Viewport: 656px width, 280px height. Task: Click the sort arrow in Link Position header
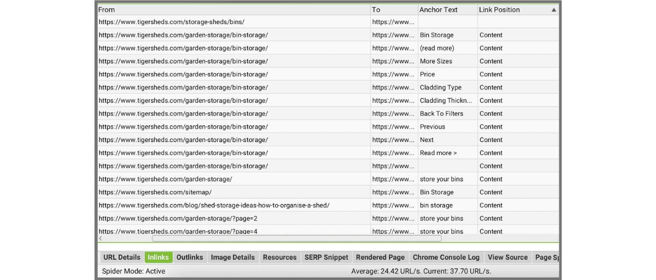coord(554,10)
